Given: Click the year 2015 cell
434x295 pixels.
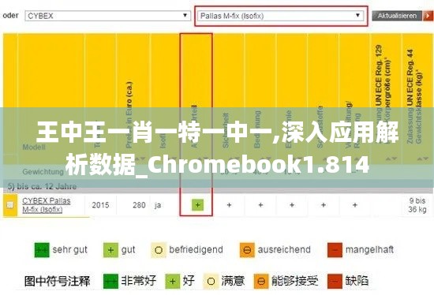Looking at the screenshot, I should 100,205.
